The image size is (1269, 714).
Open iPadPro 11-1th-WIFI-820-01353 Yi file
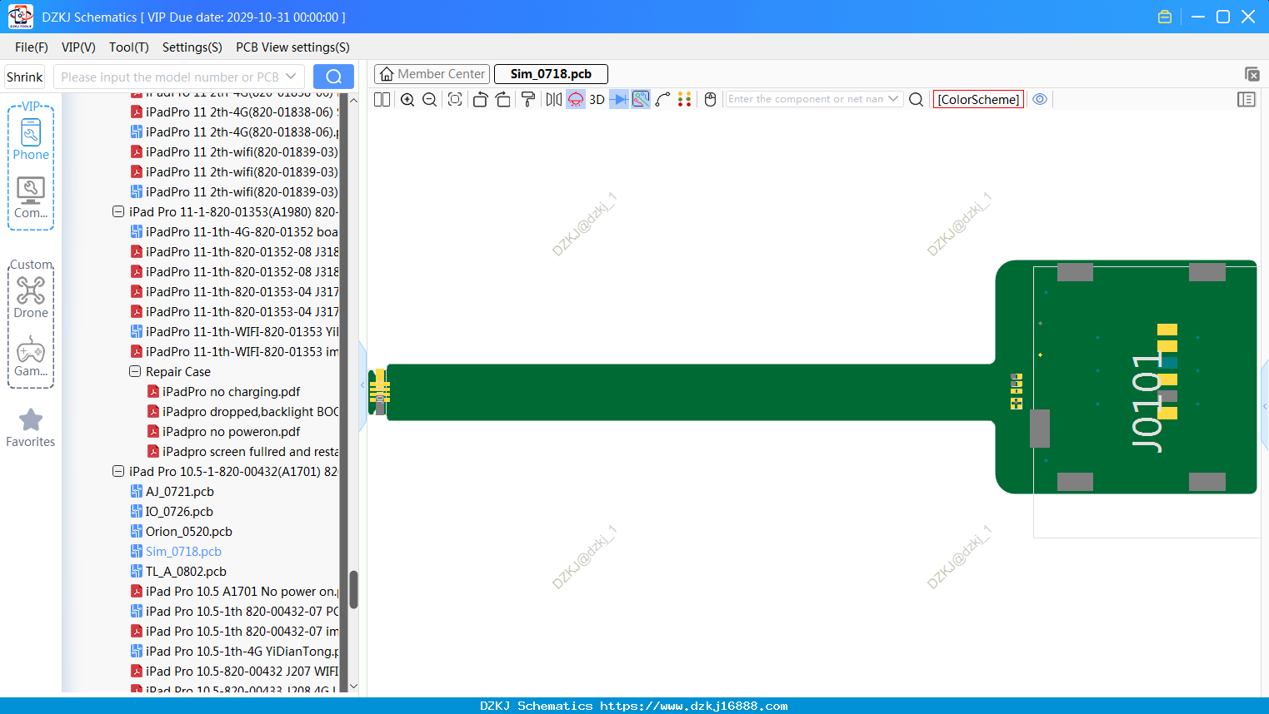pos(235,332)
